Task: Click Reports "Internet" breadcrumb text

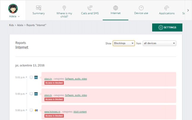Action: pos(36,25)
